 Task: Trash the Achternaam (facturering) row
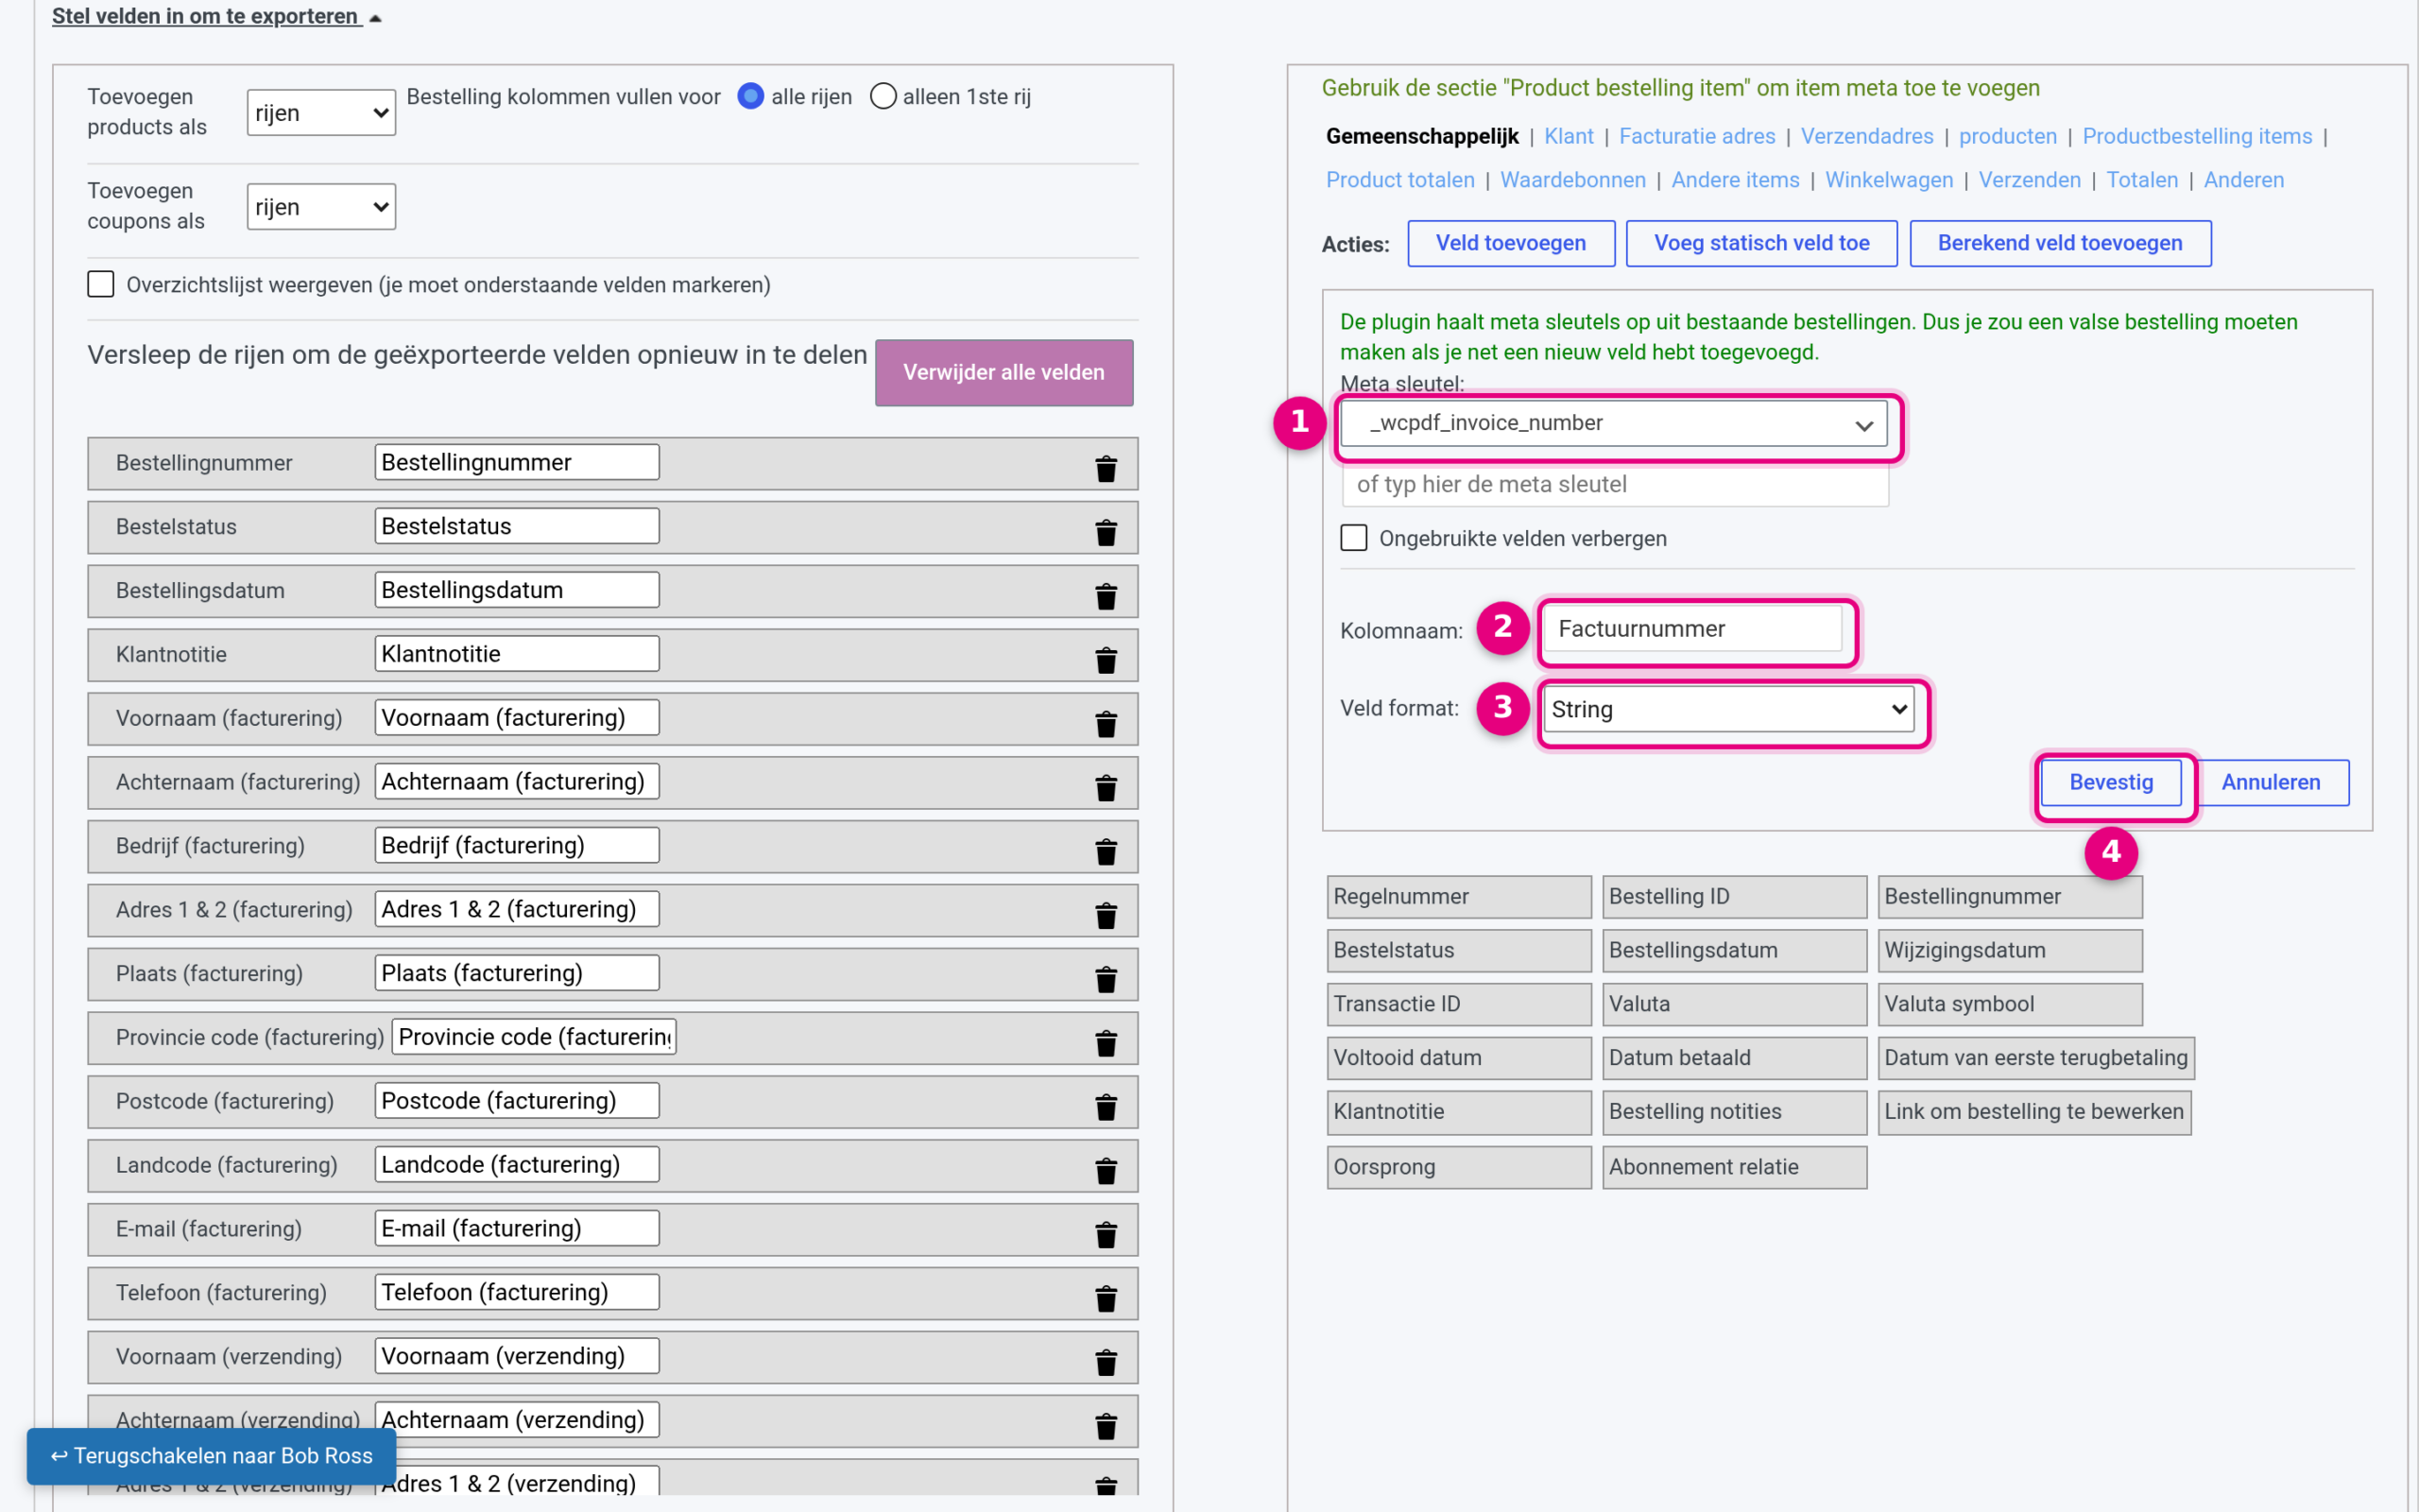tap(1106, 788)
